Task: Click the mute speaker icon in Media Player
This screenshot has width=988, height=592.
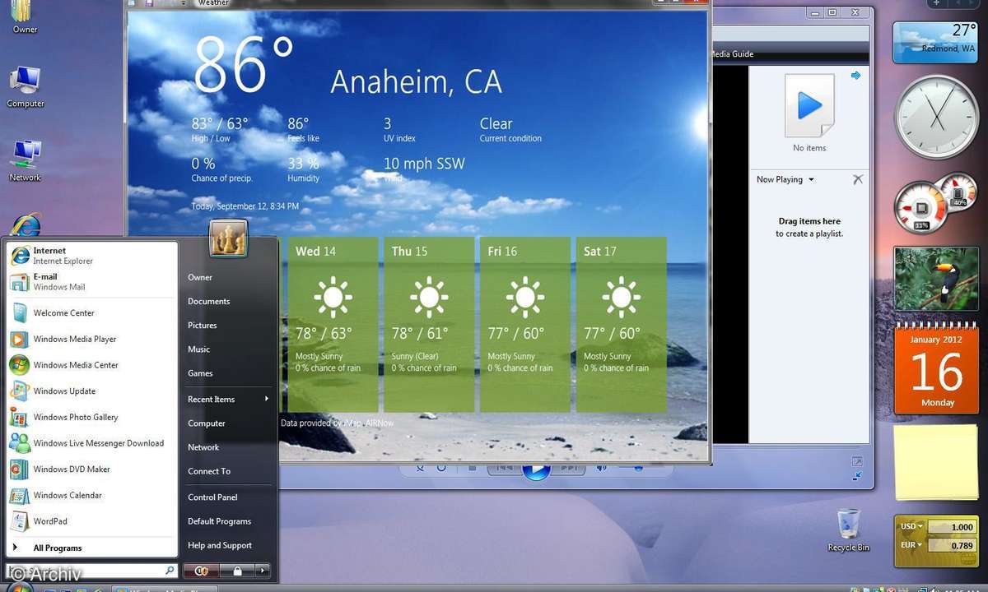Action: pyautogui.click(x=602, y=468)
